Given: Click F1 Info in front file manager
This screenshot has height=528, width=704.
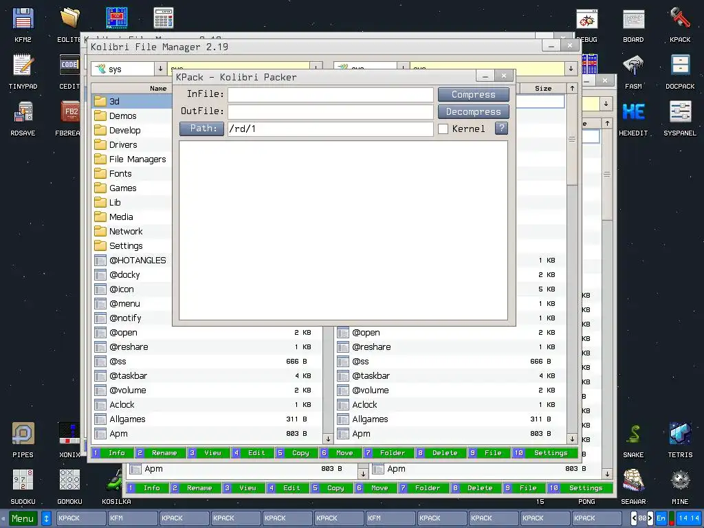Looking at the screenshot, I should [113, 452].
